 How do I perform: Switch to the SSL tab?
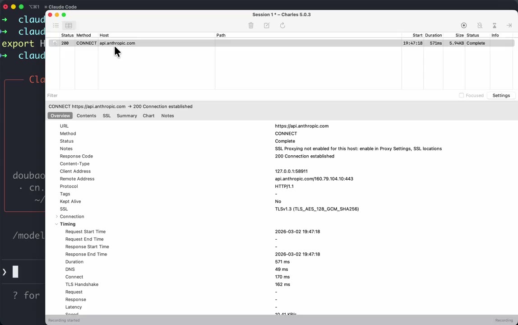[106, 116]
